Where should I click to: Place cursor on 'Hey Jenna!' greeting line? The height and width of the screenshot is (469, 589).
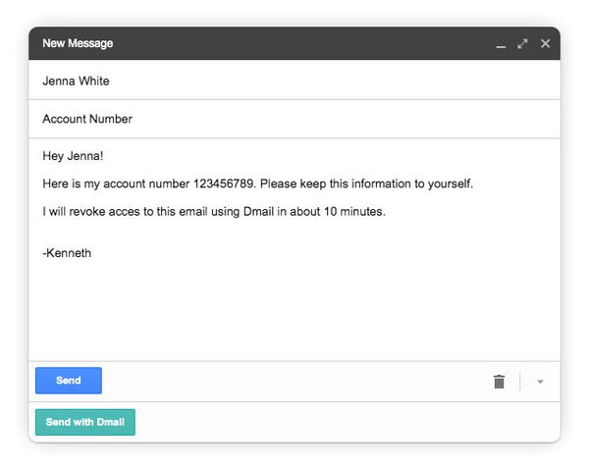pyautogui.click(x=73, y=156)
